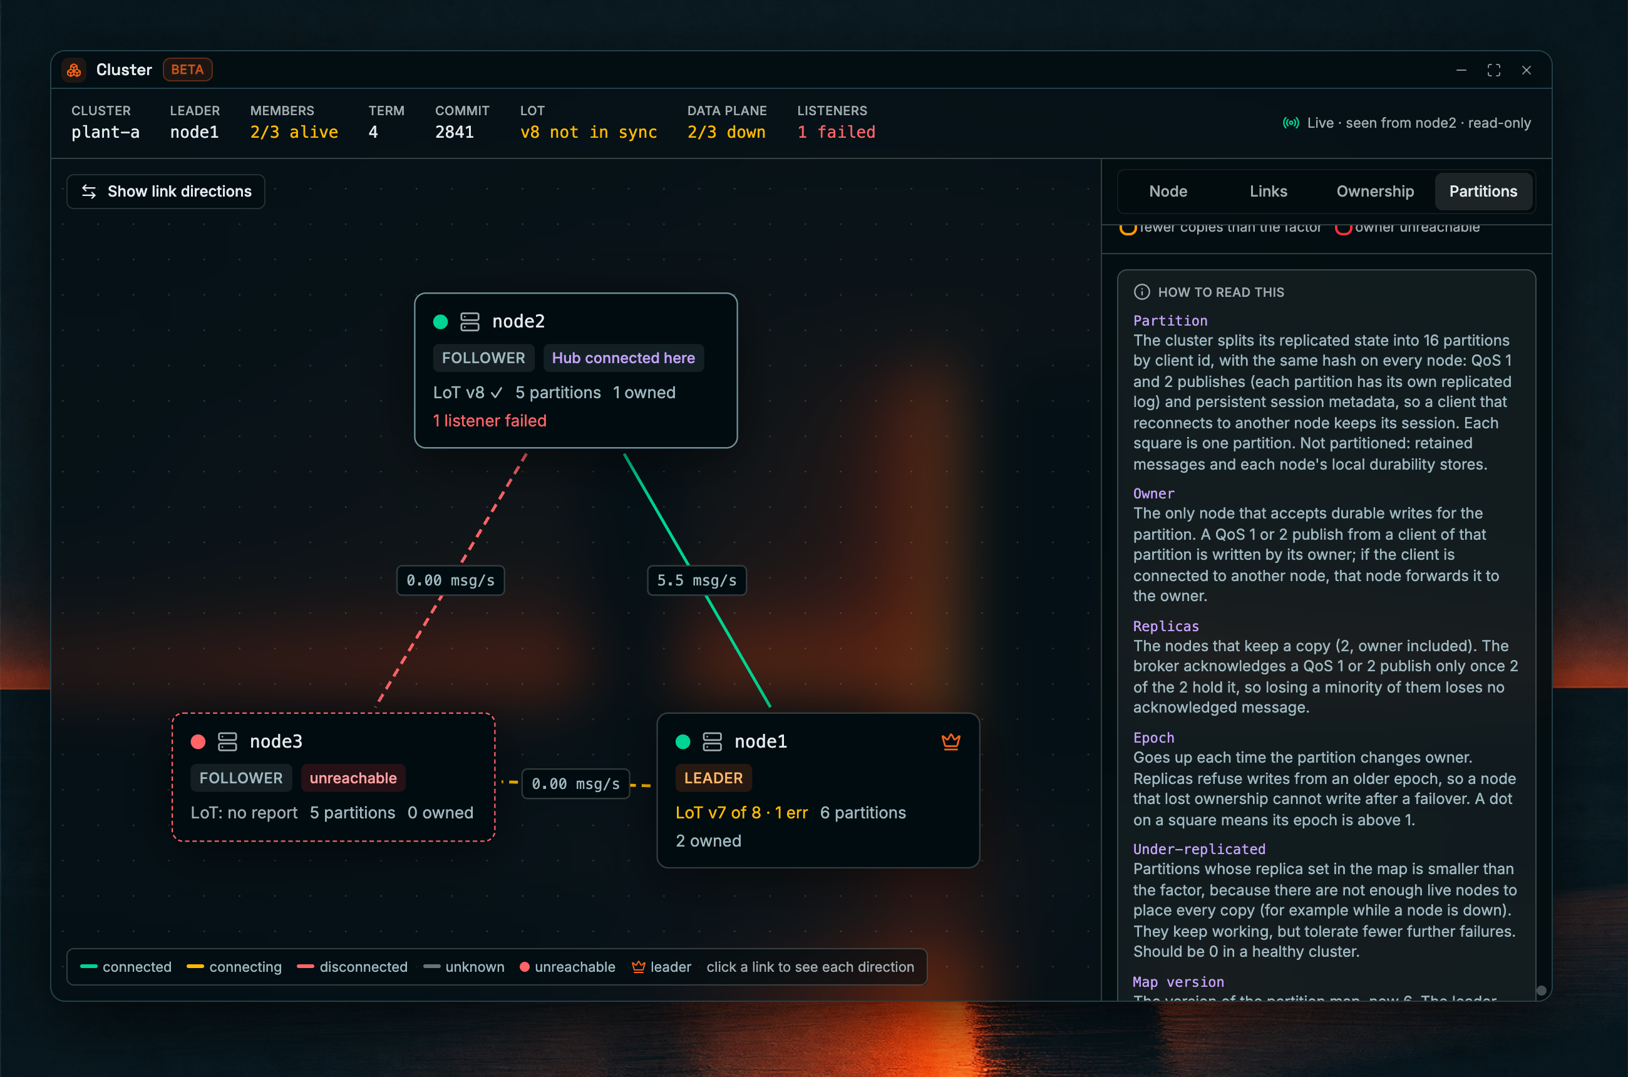The height and width of the screenshot is (1077, 1628).
Task: Switch to the Node tab
Action: click(1168, 192)
